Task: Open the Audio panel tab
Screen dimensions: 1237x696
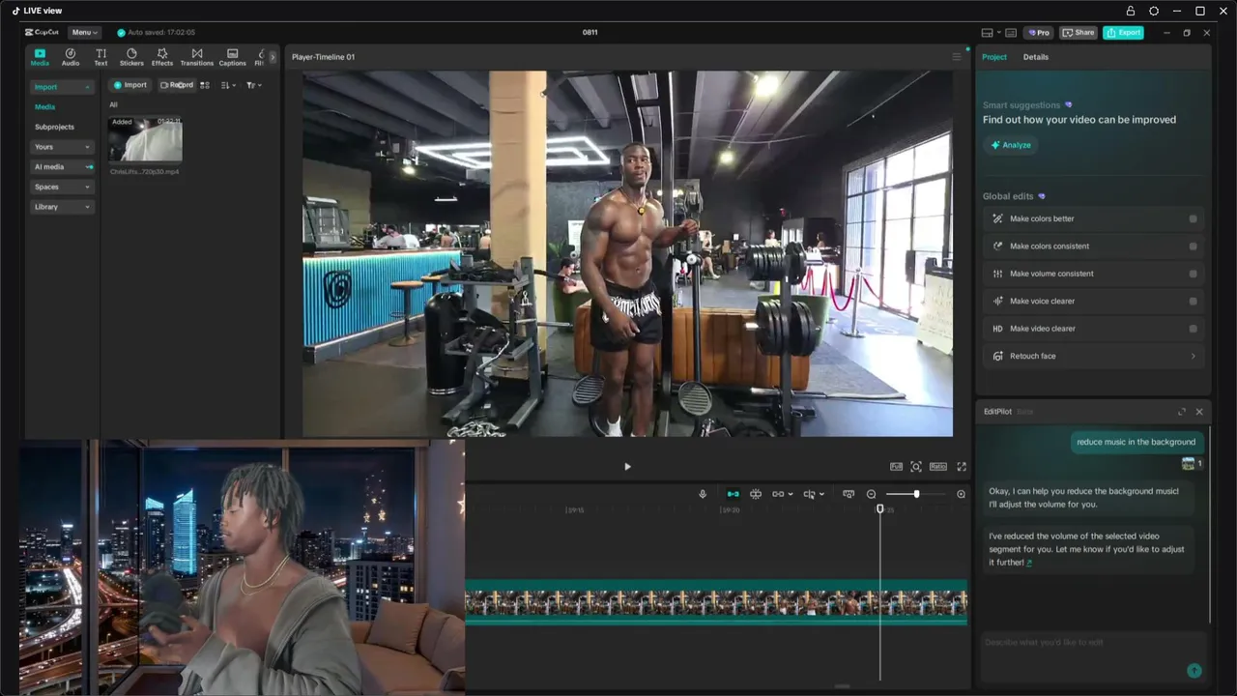Action: 71,57
